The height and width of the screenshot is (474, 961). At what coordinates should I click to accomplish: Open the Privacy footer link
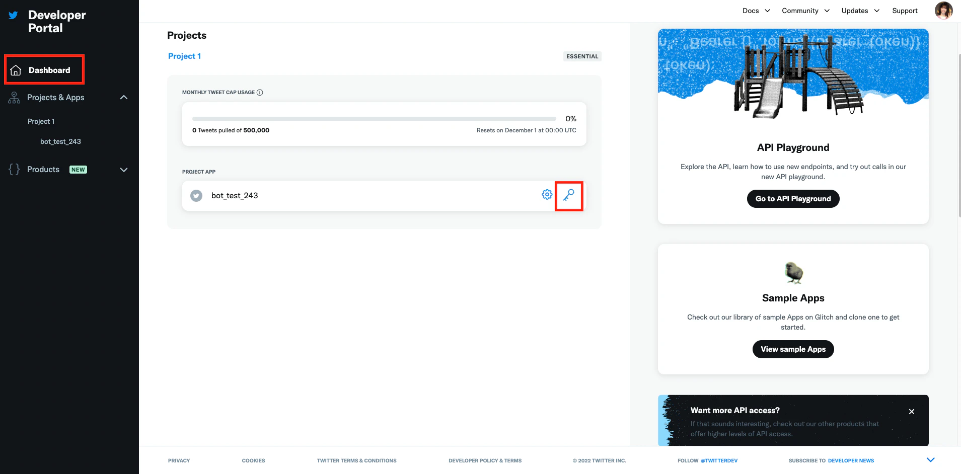coord(179,461)
